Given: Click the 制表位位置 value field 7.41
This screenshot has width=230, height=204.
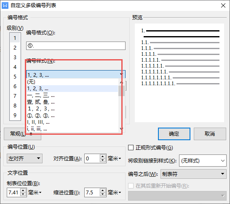Looking at the screenshot, I should 14,192.
